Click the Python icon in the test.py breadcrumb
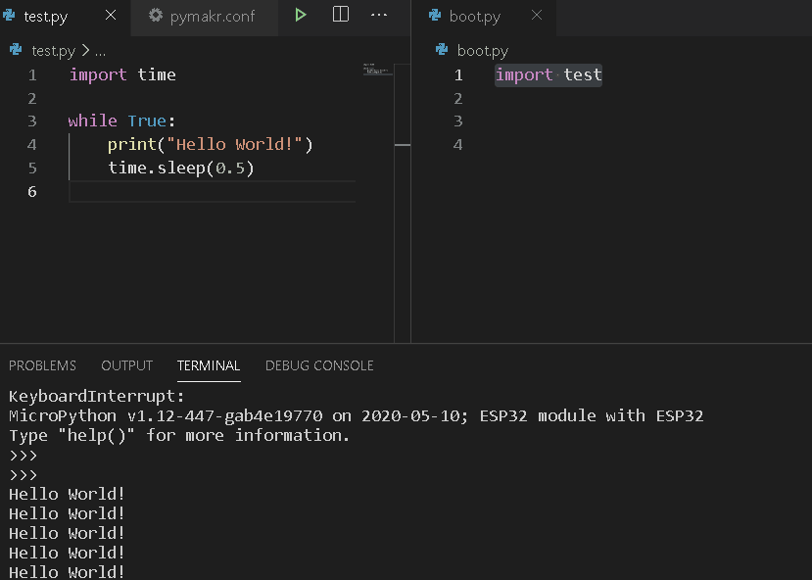Viewport: 812px width, 580px height. [x=17, y=50]
